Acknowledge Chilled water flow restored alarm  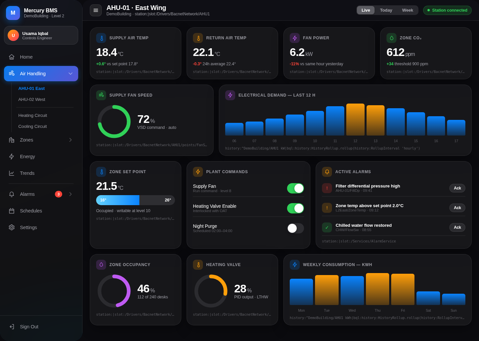(x=457, y=227)
